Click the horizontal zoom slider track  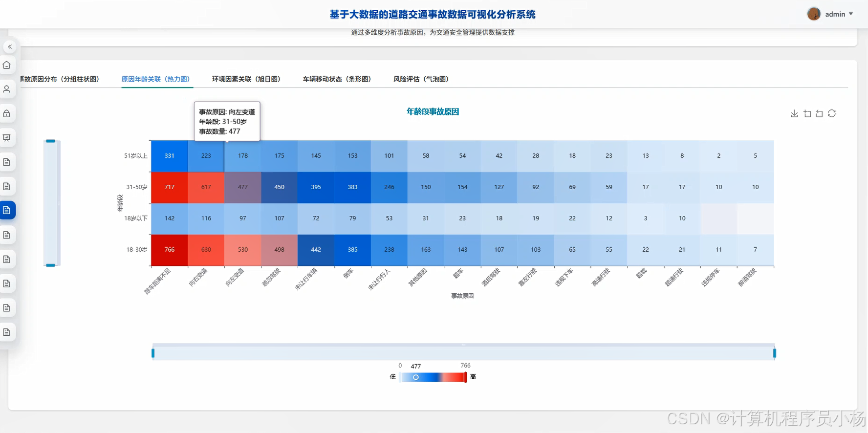coord(464,353)
